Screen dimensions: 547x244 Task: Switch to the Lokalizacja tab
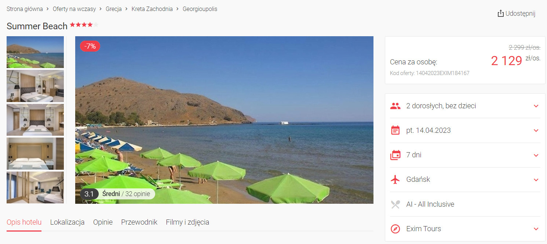coord(67,222)
